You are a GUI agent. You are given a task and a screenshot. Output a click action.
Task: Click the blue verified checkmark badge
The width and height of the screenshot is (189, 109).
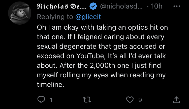(x=93, y=6)
